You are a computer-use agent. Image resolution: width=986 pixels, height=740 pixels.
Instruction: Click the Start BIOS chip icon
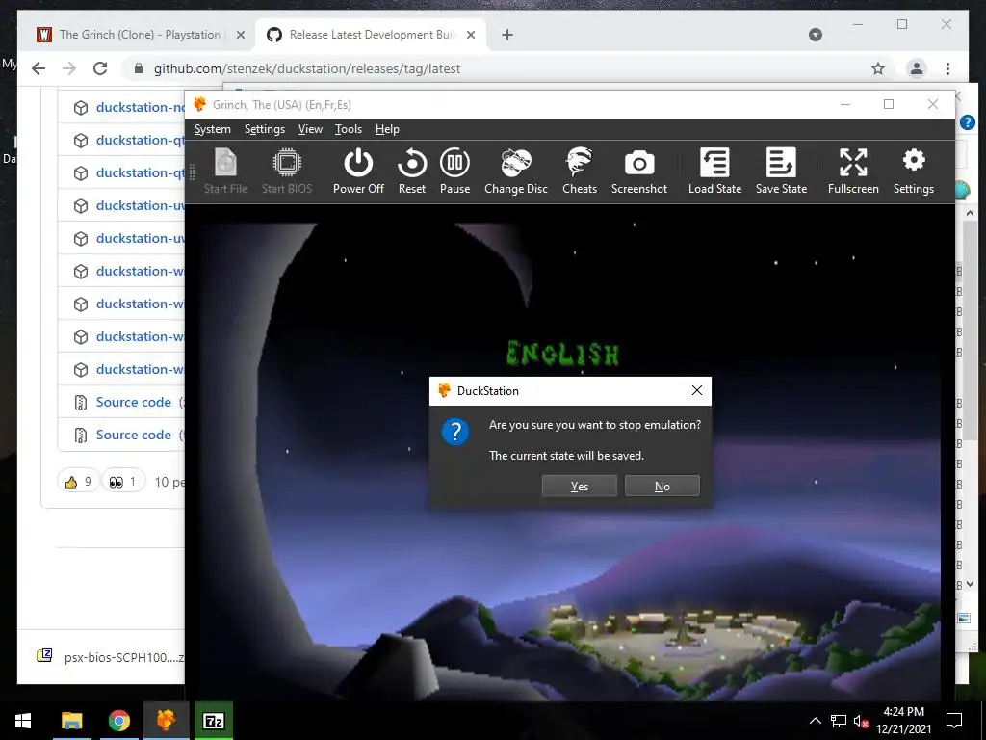[287, 172]
